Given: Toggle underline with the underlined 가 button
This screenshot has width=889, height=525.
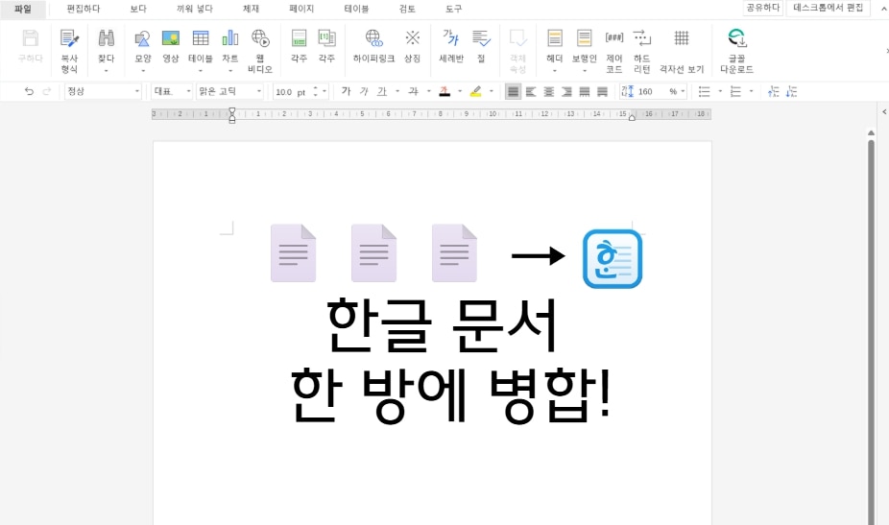Looking at the screenshot, I should (x=382, y=91).
